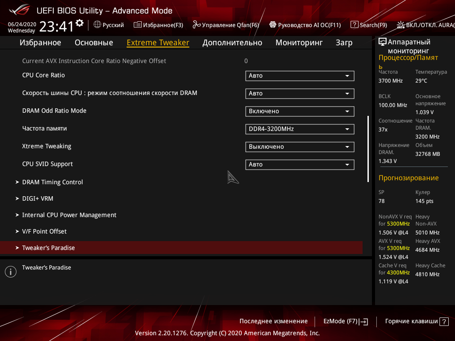Click Прогнозирование section heading
The image size is (455, 341).
coord(408,178)
